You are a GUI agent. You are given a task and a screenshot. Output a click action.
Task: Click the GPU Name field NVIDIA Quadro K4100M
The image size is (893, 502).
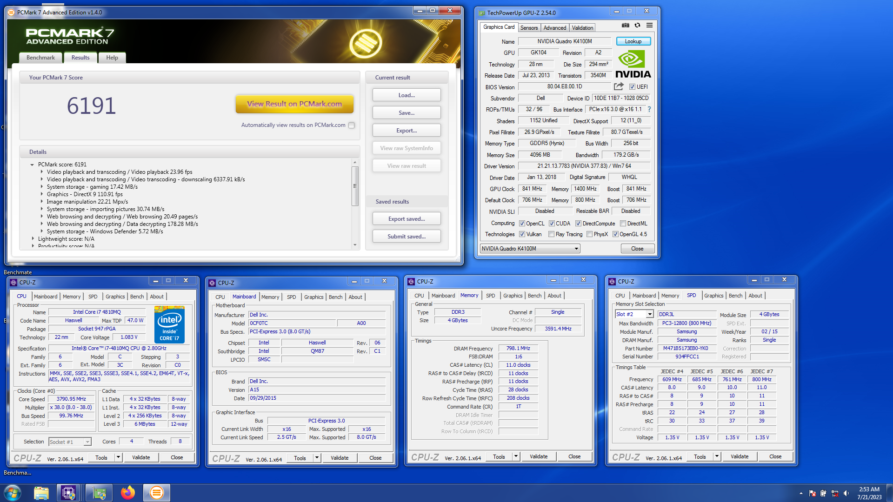[565, 41]
